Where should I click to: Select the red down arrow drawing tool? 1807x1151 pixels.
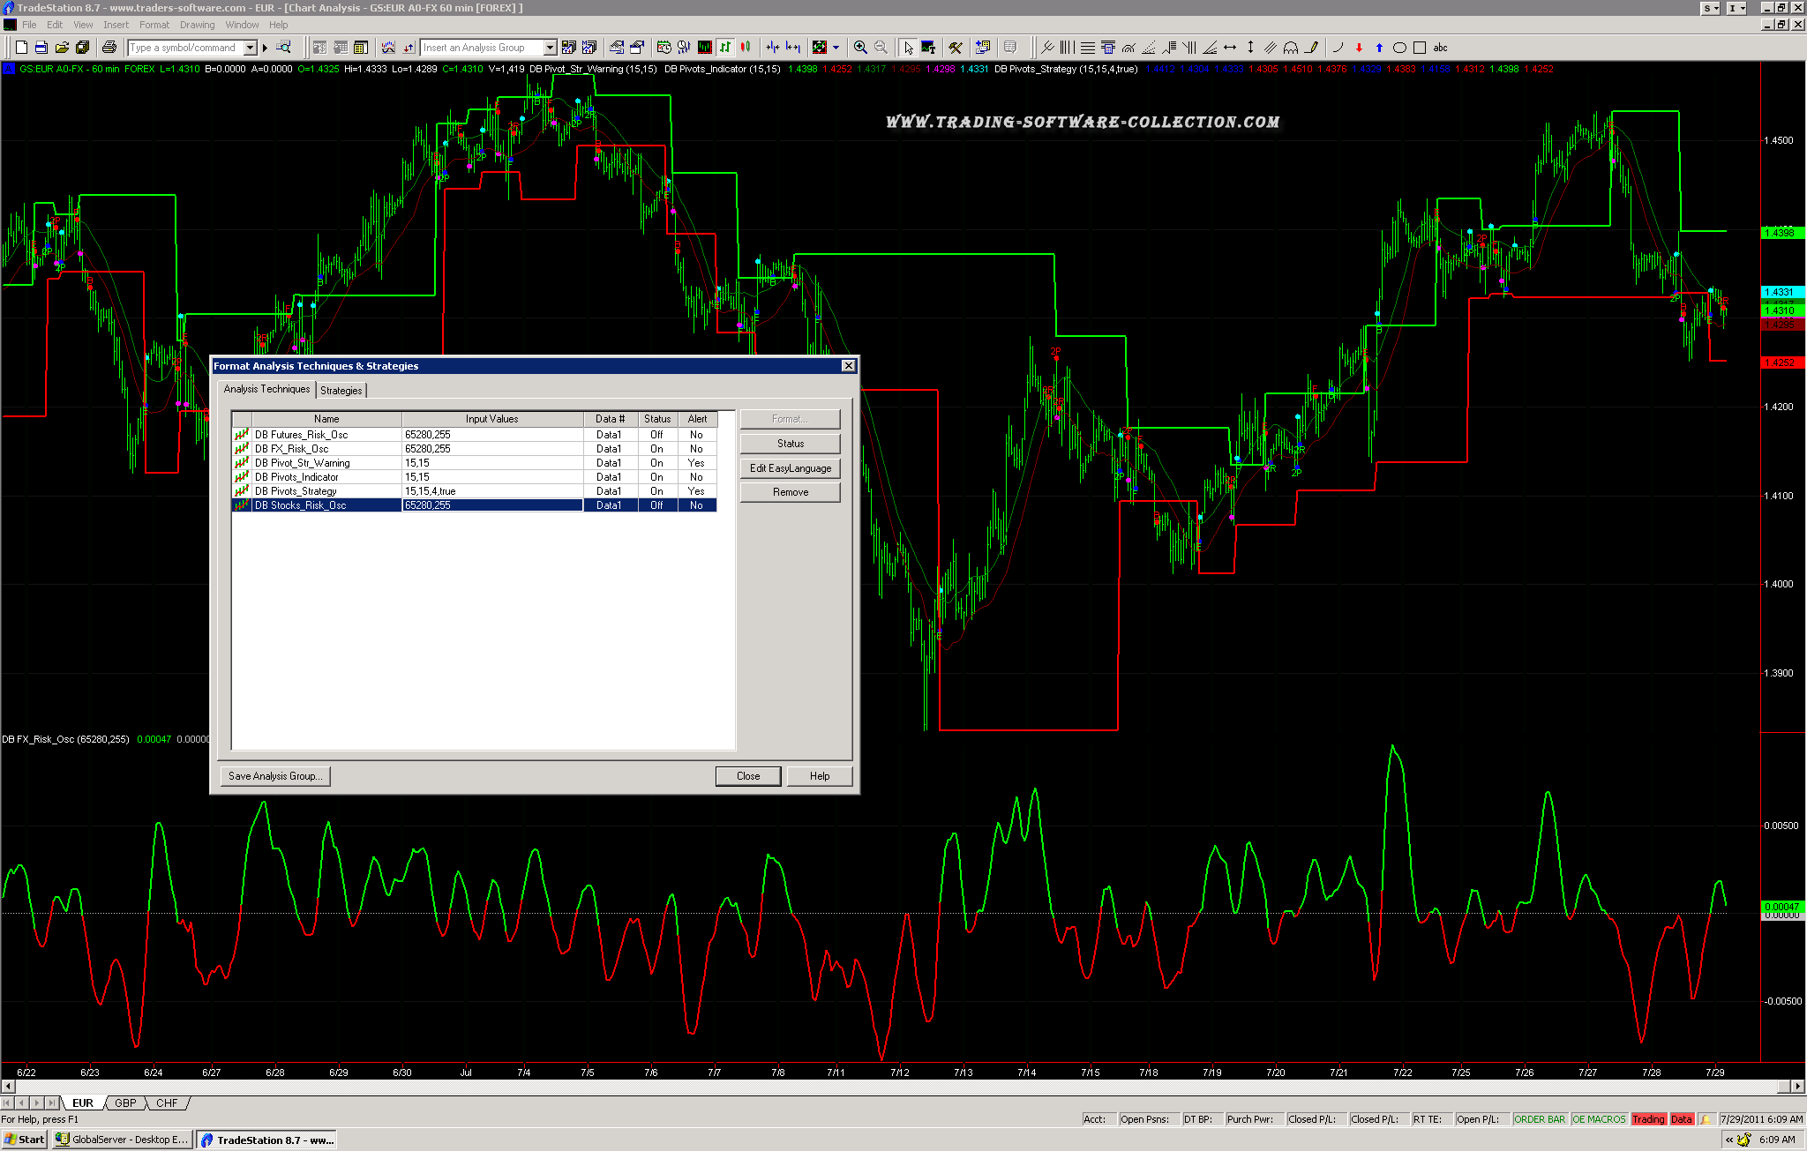1359,48
